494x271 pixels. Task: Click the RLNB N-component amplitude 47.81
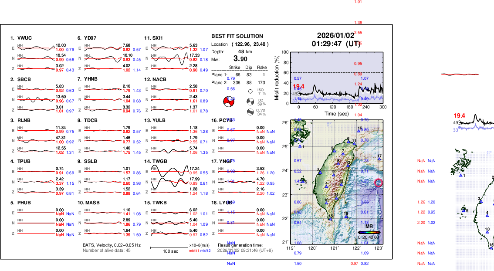[61, 138]
